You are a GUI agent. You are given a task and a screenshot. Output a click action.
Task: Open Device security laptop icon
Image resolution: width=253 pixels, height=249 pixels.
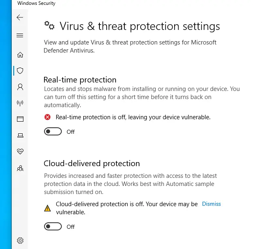click(20, 135)
